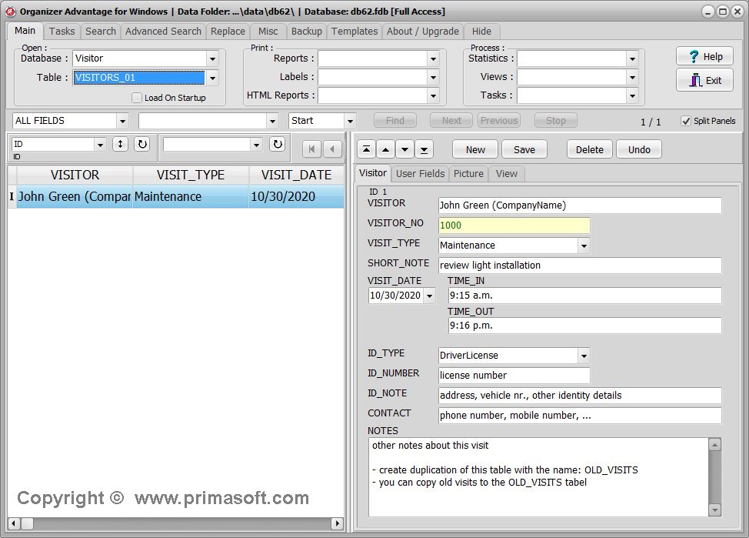
Task: Switch to the Search tab
Action: click(100, 31)
